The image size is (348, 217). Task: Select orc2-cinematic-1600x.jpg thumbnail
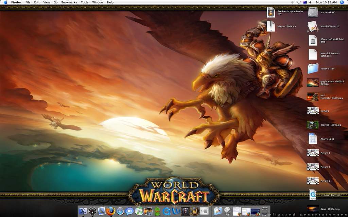(x=313, y=97)
